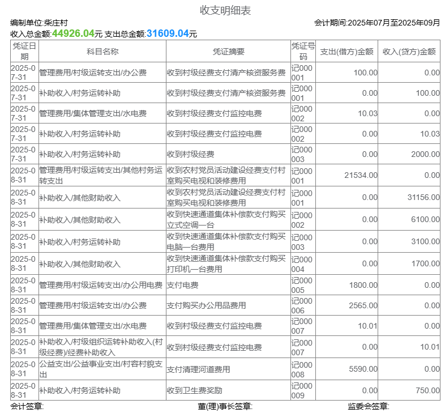The image size is (445, 417).
Task: Click the 监委会签章 label
Action: [369, 406]
